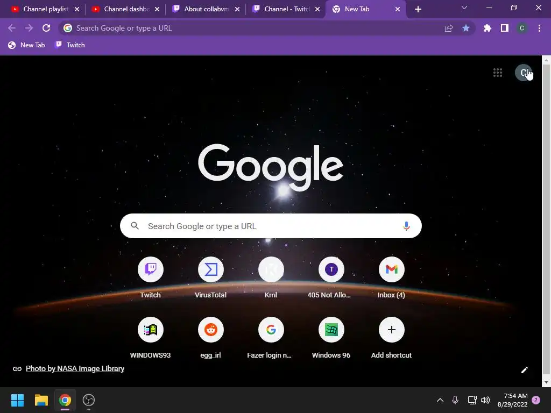Reload the current page
Viewport: 551px width, 413px height.
point(46,28)
